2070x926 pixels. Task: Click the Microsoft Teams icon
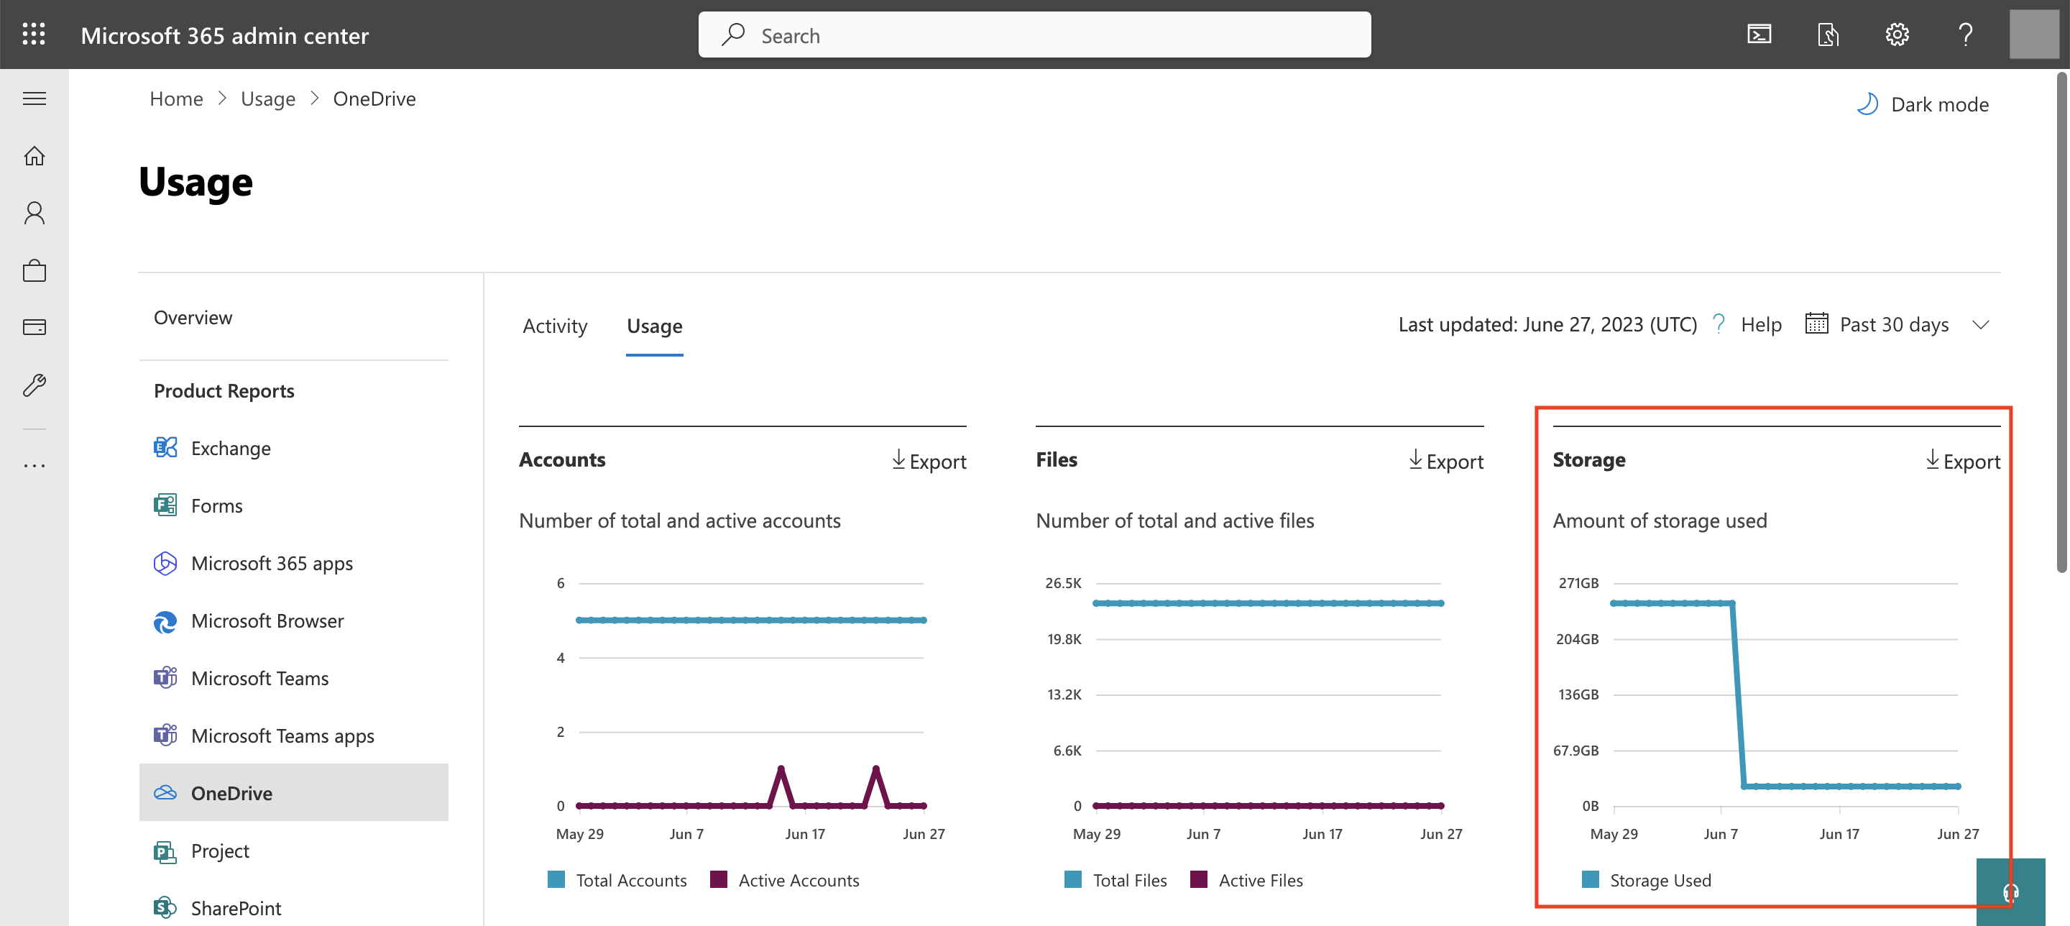coord(165,678)
